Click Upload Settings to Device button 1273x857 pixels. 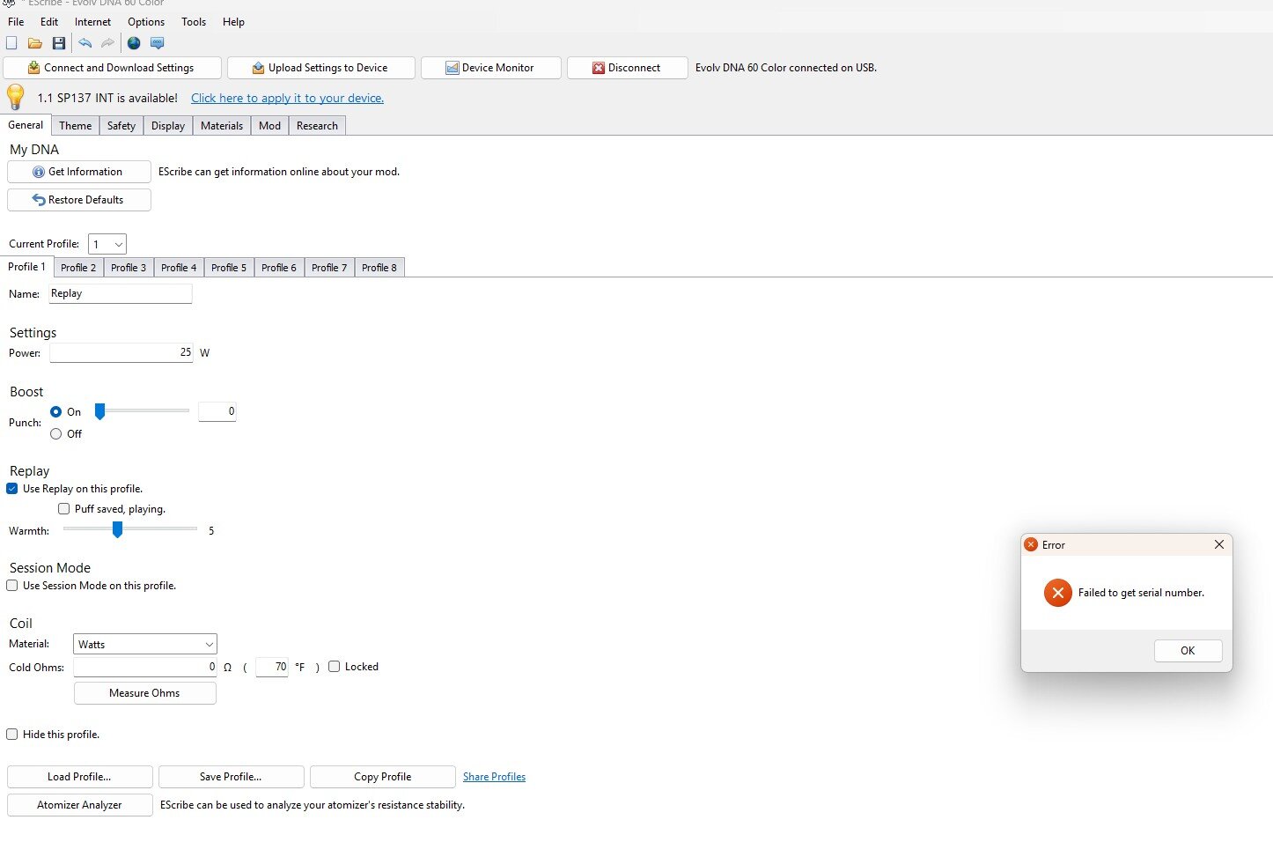321,68
